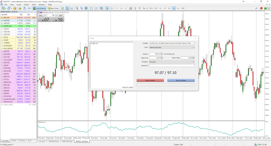Select the trendline drawing tool
The height and width of the screenshot is (146, 271).
click(x=126, y=8)
